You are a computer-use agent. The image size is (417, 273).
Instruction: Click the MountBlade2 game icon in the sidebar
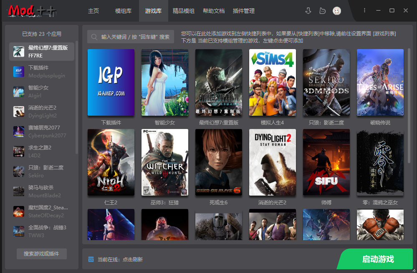tap(19, 191)
